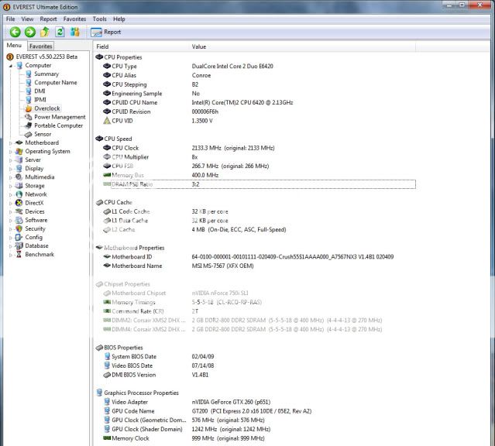Click the Database icon in tree
The width and height of the screenshot is (495, 446).
[x=19, y=245]
